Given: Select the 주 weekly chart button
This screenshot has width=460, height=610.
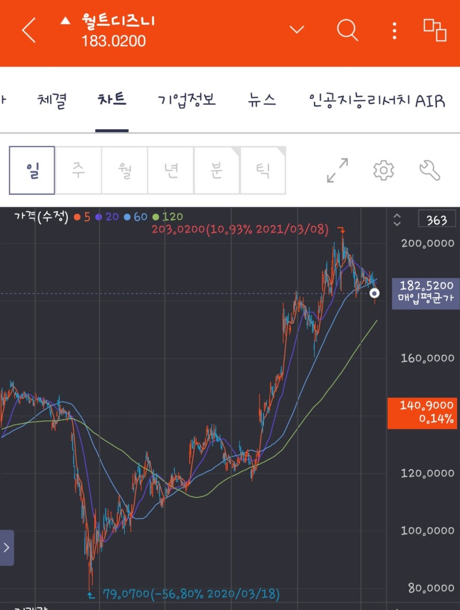Looking at the screenshot, I should (x=78, y=170).
